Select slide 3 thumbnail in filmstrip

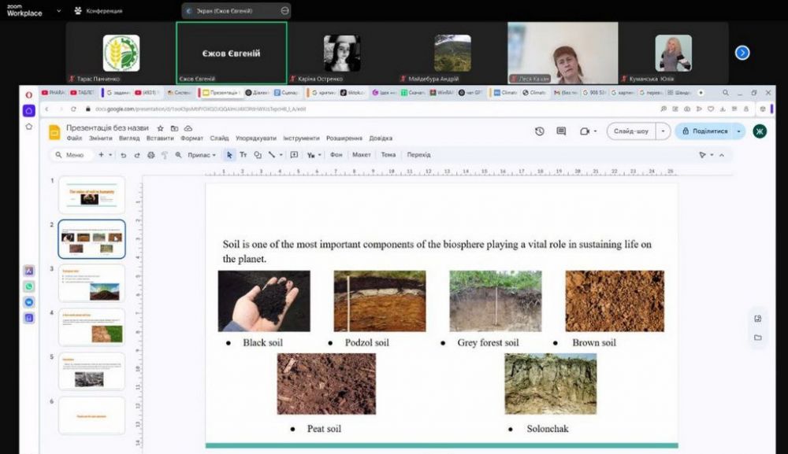point(91,282)
